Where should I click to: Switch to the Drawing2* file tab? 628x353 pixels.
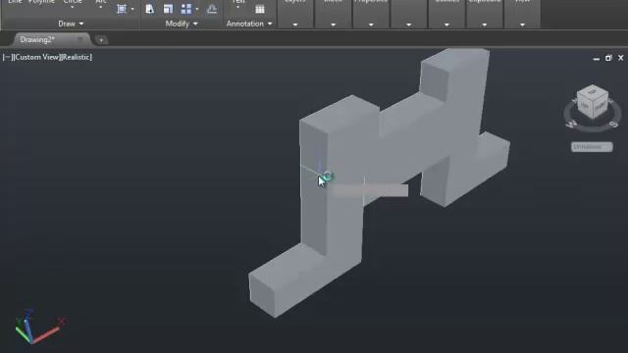tap(37, 39)
